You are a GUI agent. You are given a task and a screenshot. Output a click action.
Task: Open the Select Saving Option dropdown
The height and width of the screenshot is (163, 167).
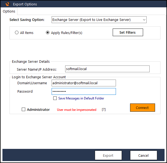click(x=99, y=20)
